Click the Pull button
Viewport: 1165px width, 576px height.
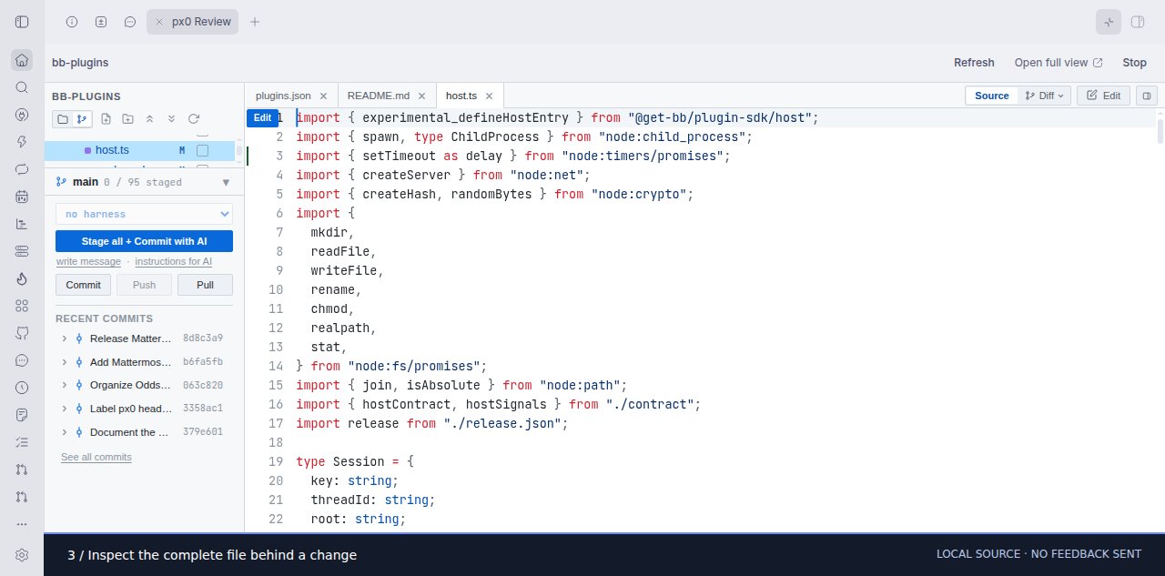tap(205, 285)
